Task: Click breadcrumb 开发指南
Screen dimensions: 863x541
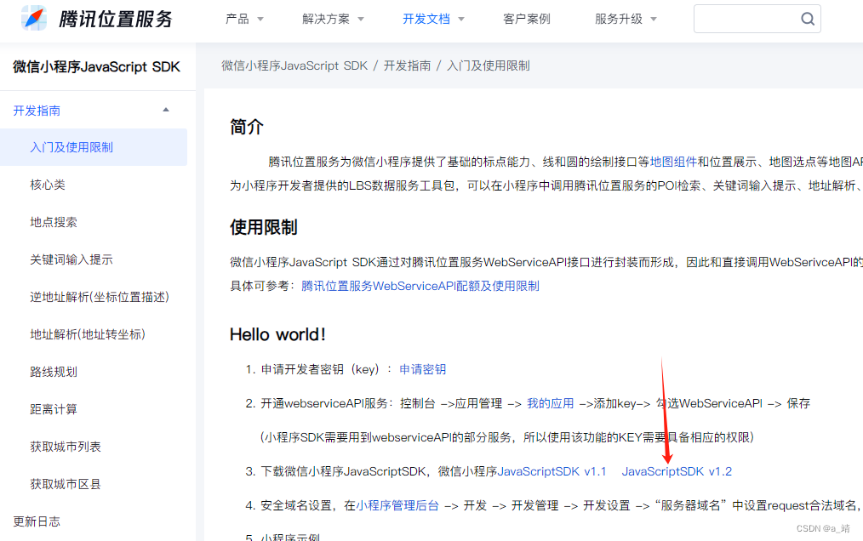Action: pyautogui.click(x=408, y=65)
